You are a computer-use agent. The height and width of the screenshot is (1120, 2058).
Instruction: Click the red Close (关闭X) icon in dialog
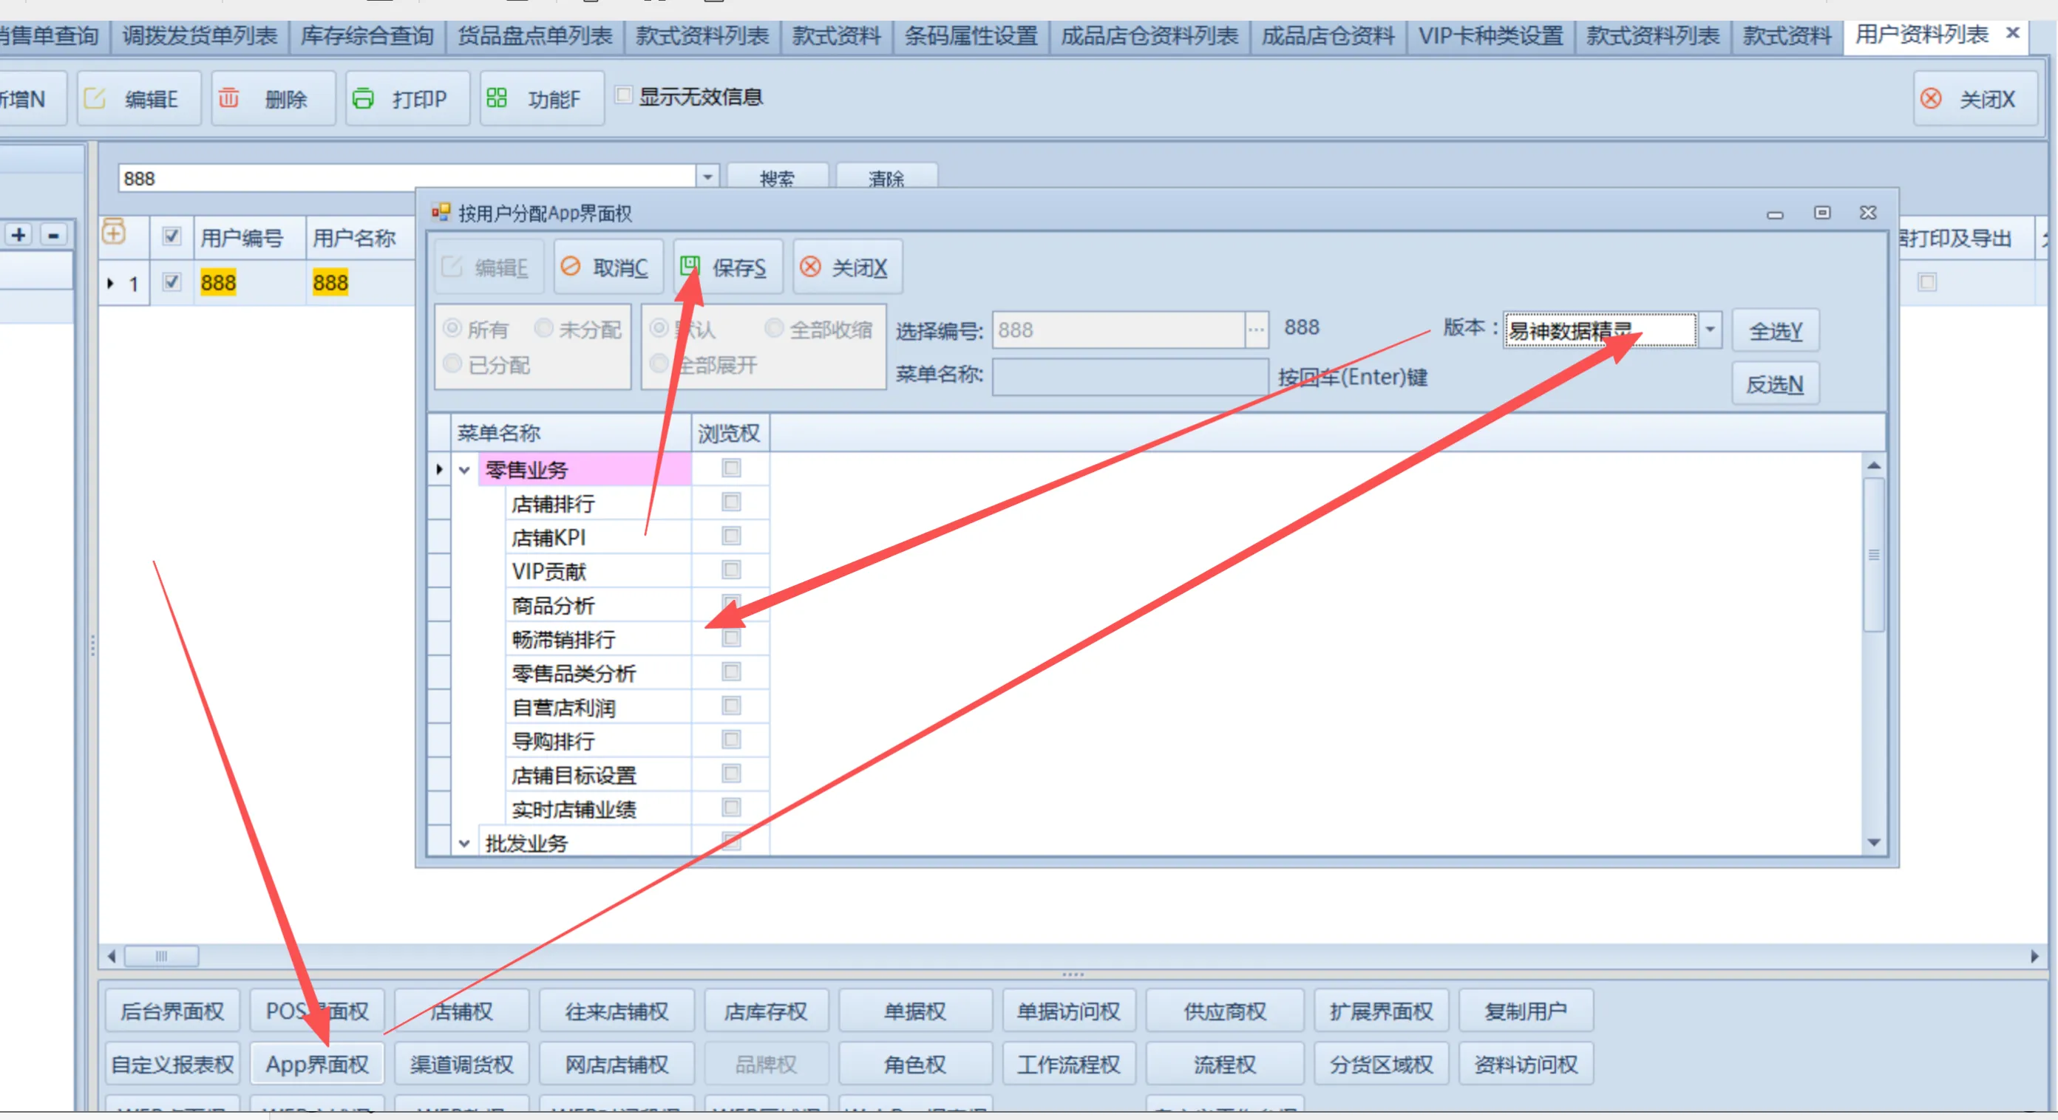tap(810, 267)
